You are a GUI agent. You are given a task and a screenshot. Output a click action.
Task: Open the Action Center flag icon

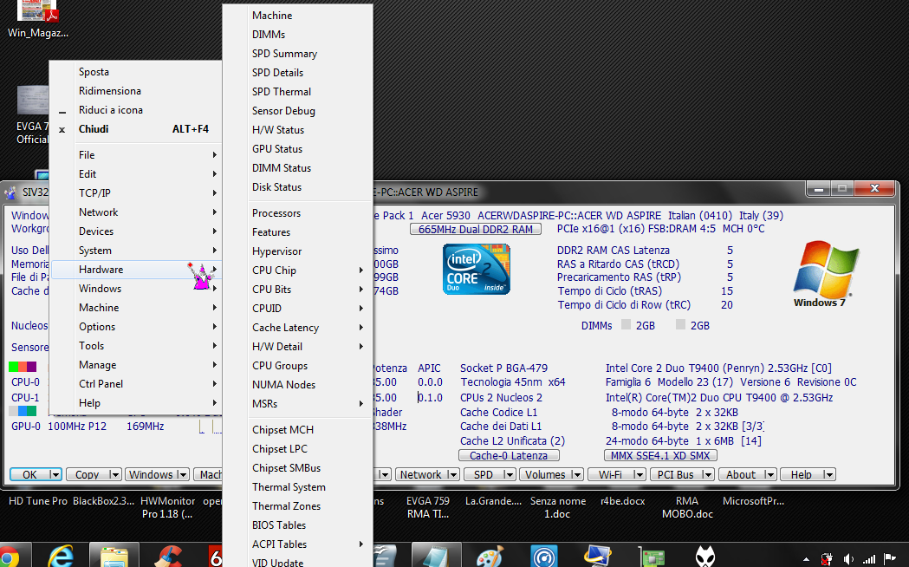pyautogui.click(x=889, y=559)
